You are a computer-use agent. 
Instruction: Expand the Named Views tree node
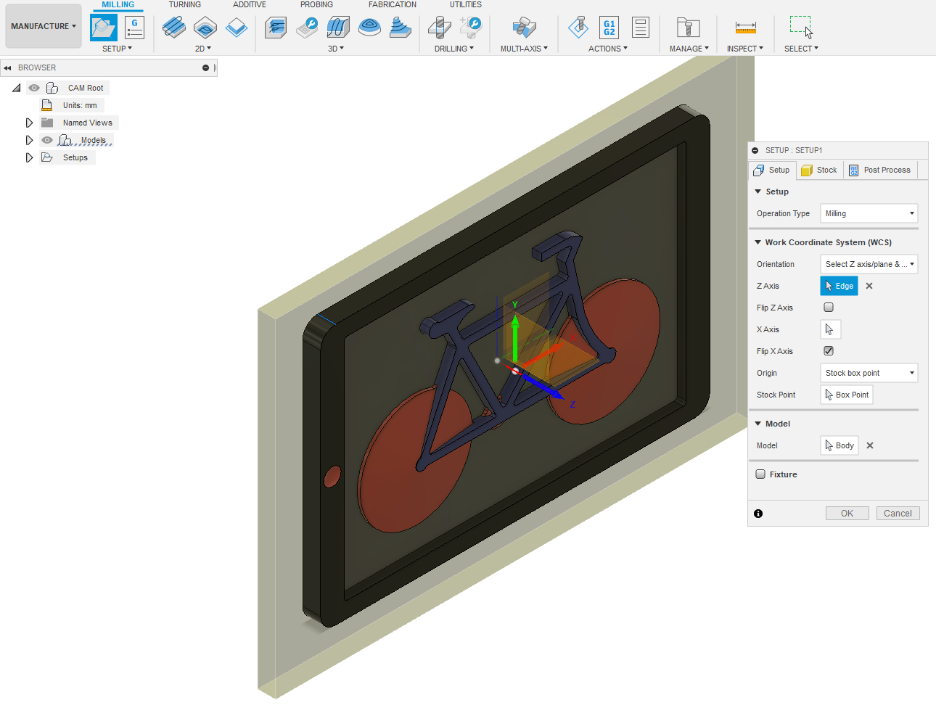(29, 123)
